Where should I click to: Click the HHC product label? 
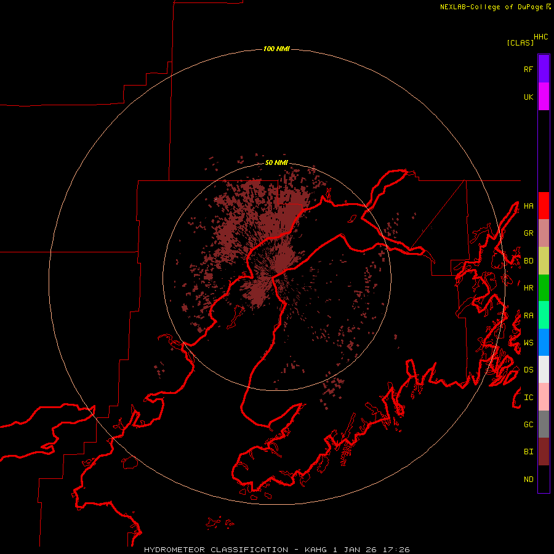tap(540, 37)
